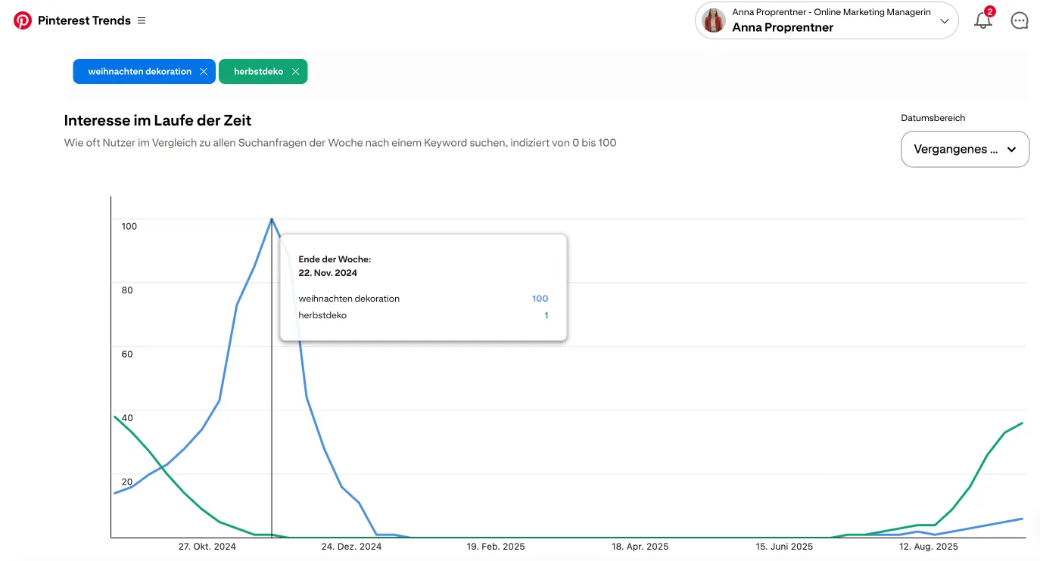Open the notifications bell

tap(982, 21)
